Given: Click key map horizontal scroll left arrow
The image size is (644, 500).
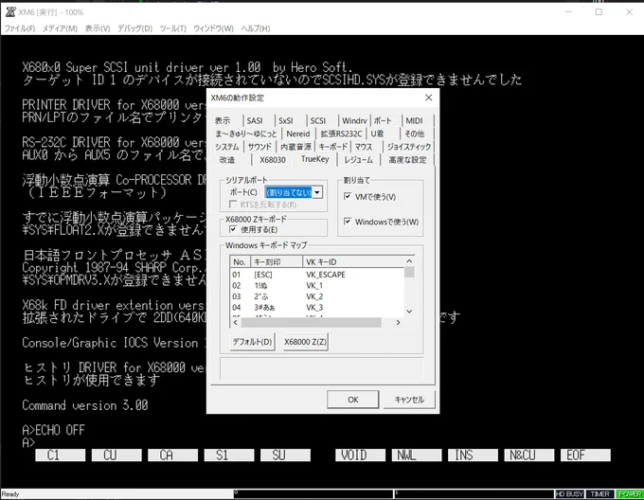Looking at the screenshot, I should click(x=235, y=323).
